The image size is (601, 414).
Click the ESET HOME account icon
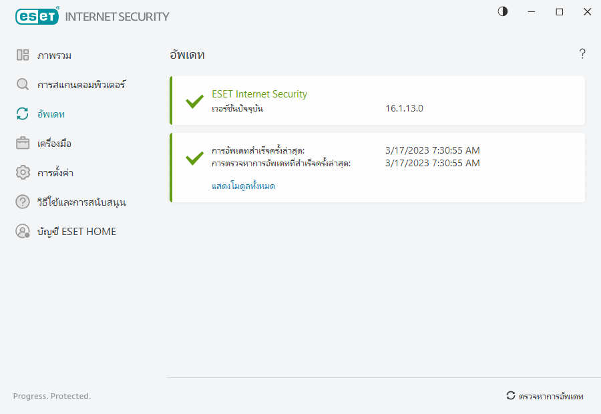[23, 232]
